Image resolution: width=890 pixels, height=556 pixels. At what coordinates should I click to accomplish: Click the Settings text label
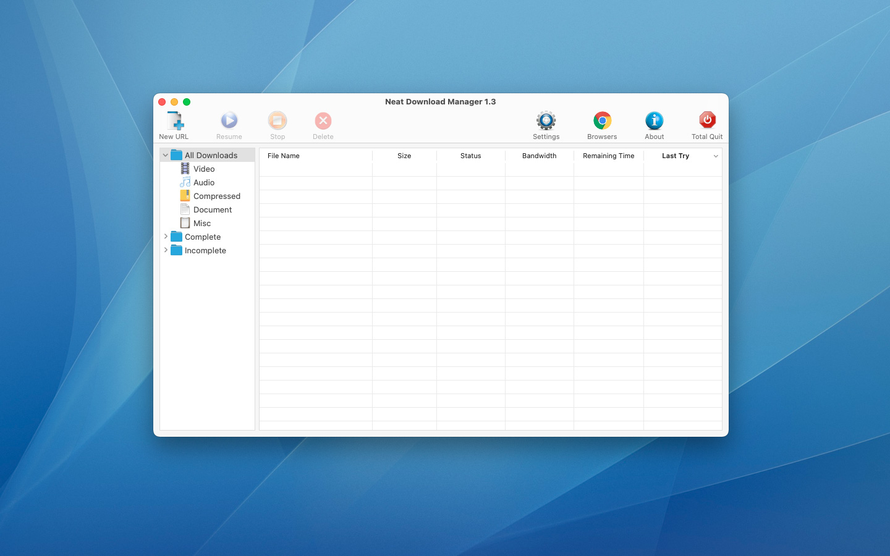546,137
